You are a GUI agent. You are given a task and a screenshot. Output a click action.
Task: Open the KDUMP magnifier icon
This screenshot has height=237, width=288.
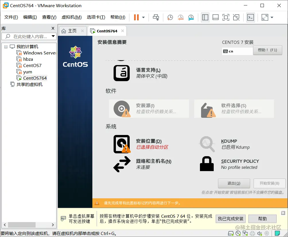[x=207, y=144]
